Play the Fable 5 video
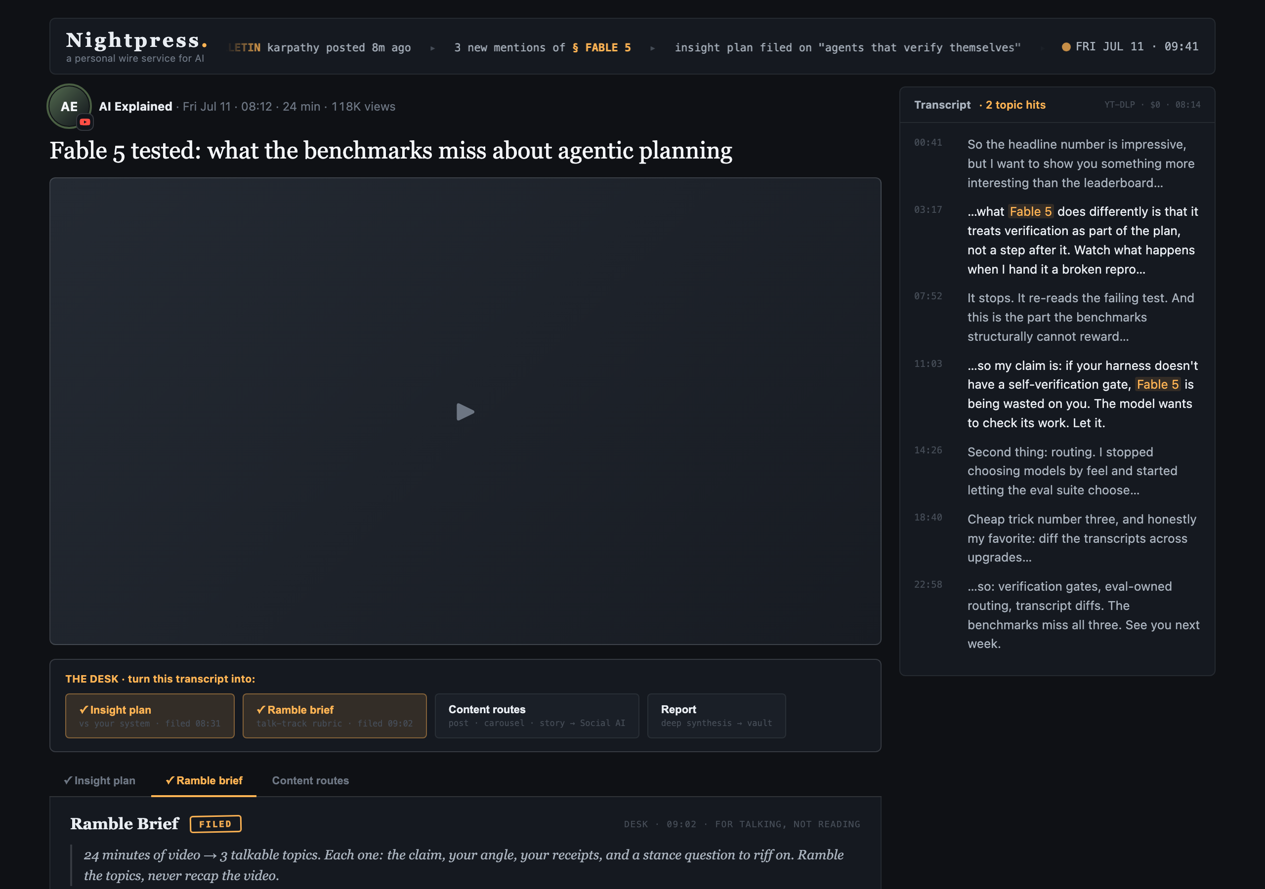 pyautogui.click(x=465, y=411)
